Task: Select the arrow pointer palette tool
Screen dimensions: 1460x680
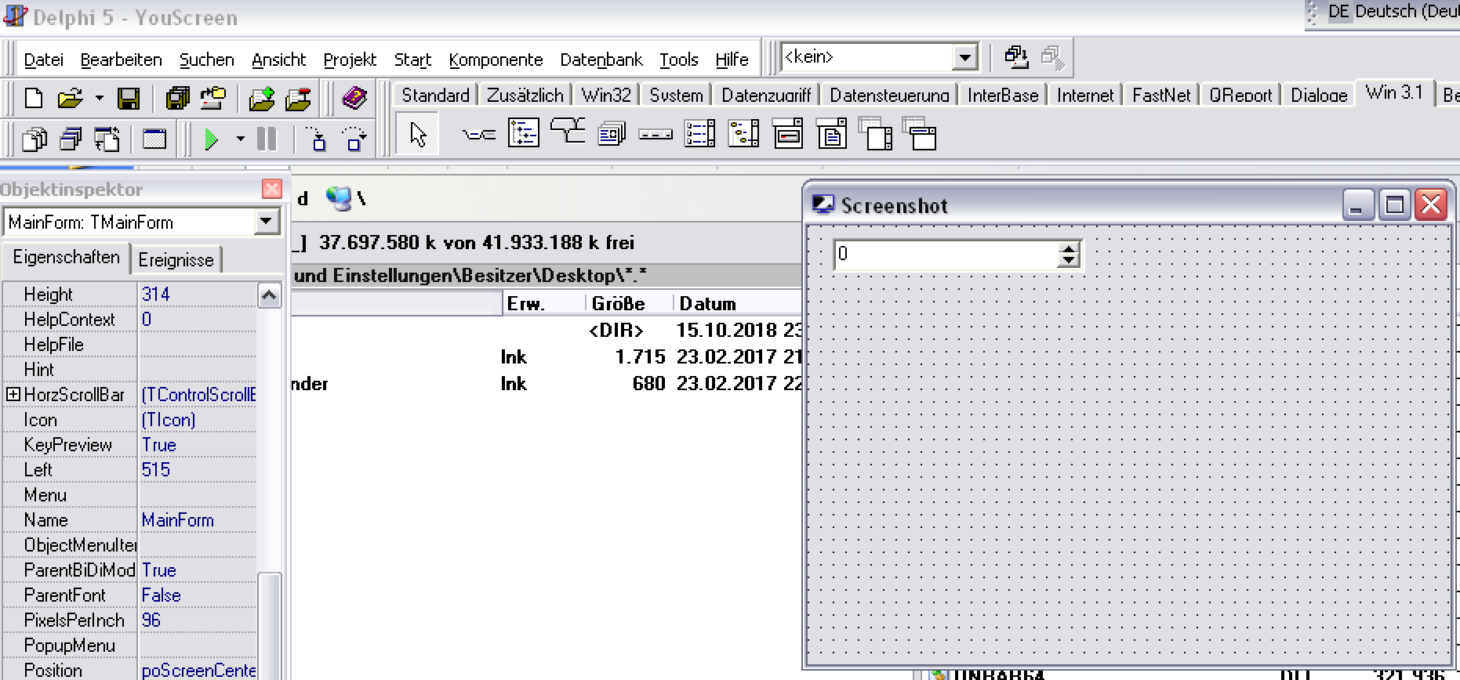Action: 418,135
